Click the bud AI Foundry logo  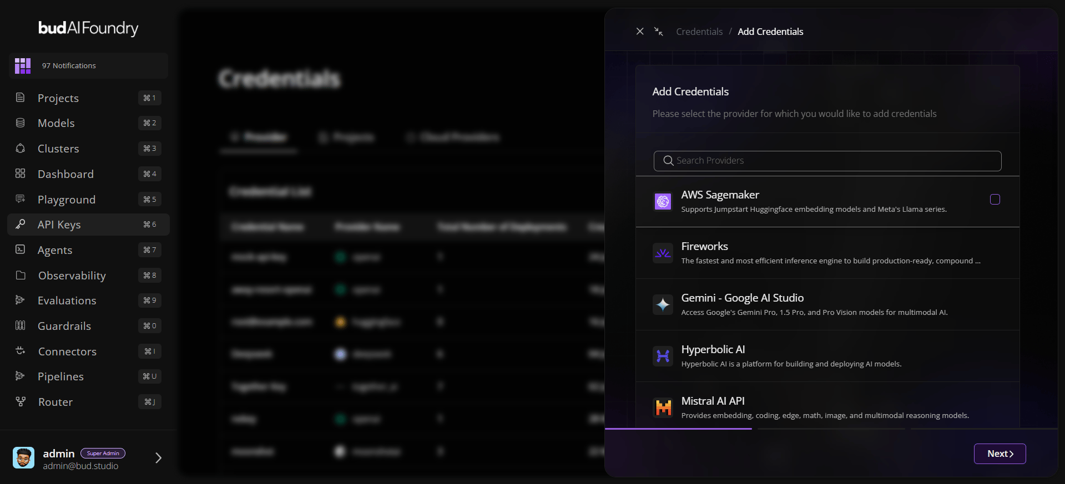88,28
